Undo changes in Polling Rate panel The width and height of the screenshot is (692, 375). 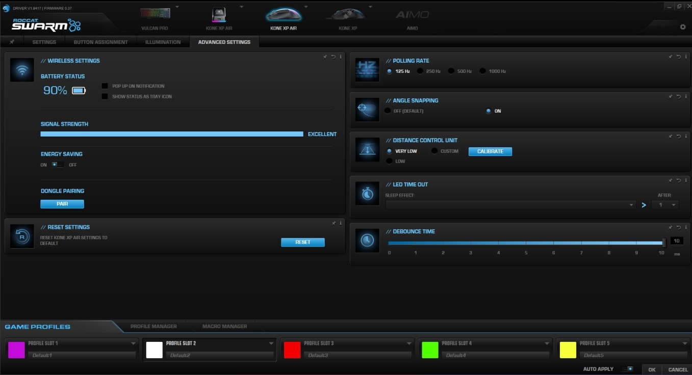678,57
